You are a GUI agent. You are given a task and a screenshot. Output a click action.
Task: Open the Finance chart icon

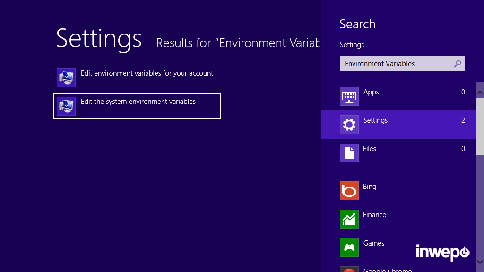click(349, 219)
